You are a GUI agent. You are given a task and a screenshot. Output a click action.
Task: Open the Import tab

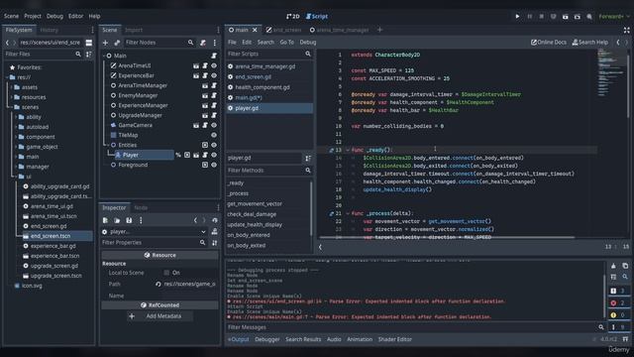tap(134, 30)
